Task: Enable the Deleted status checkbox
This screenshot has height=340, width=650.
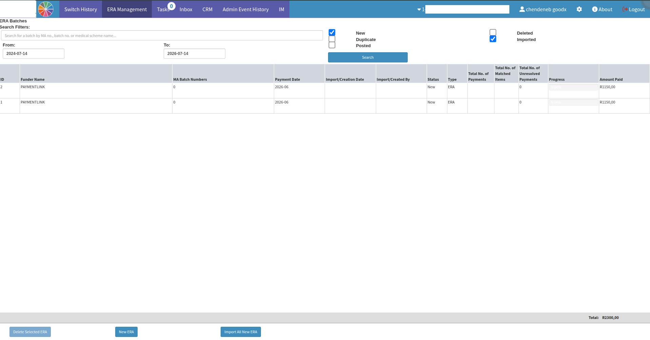Action: (493, 33)
